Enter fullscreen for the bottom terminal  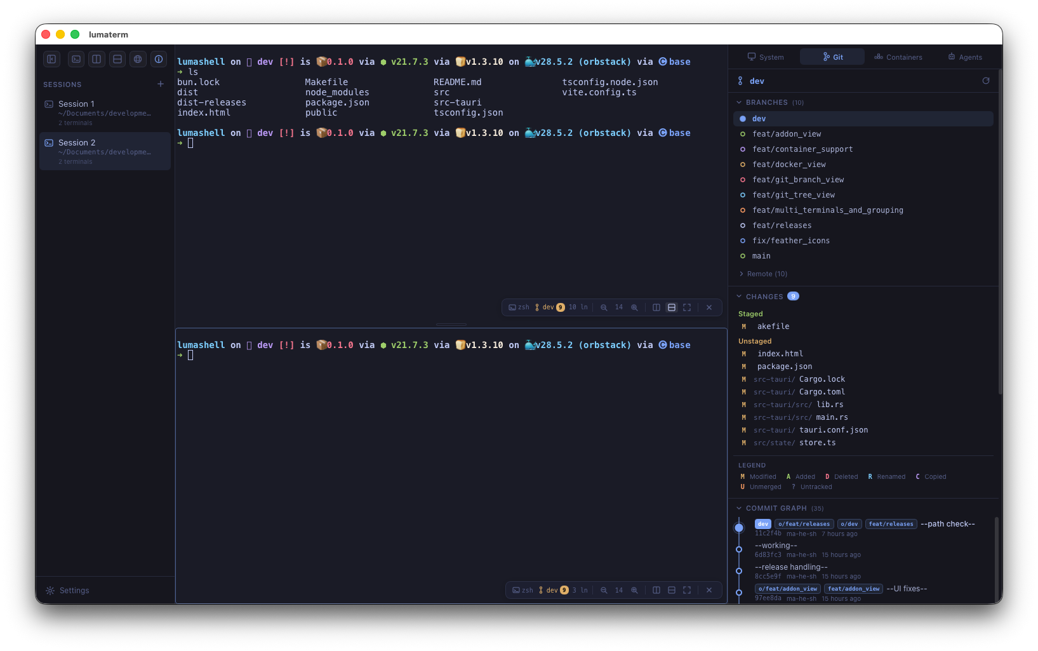click(x=687, y=590)
